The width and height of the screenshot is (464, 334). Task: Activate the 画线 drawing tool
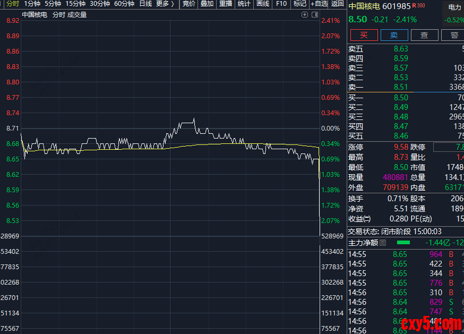pyautogui.click(x=263, y=4)
